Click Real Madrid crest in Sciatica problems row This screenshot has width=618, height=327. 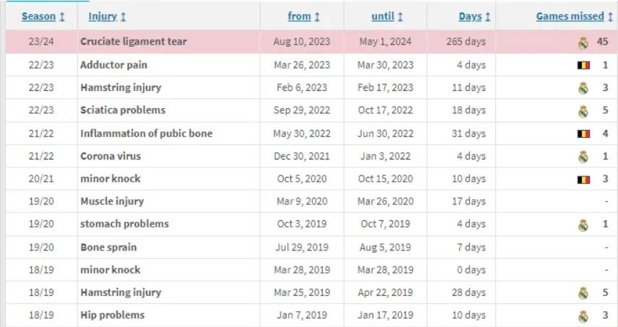(583, 111)
